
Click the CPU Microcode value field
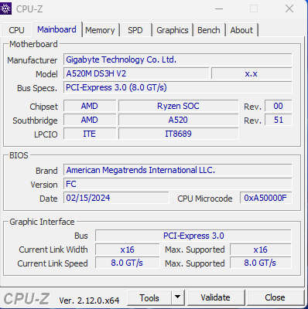tap(266, 198)
